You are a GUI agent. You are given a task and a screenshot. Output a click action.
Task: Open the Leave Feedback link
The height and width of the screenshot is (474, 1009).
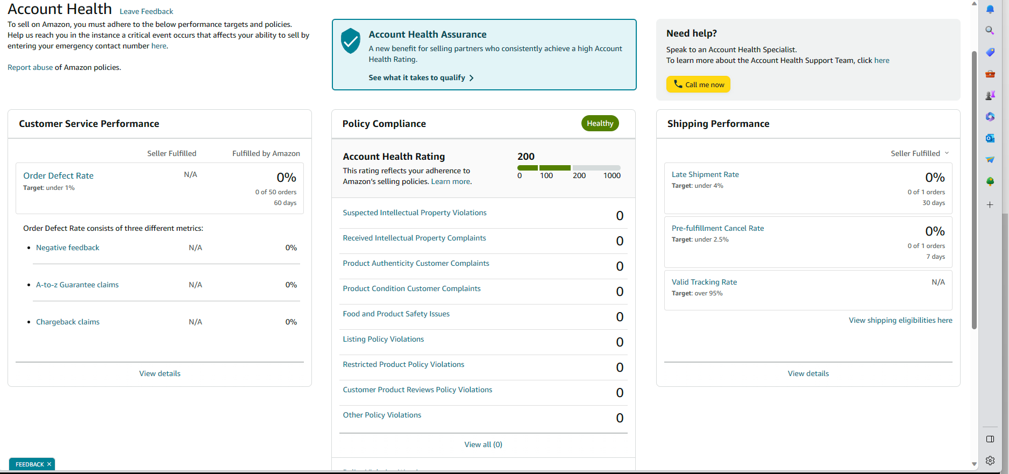click(x=146, y=11)
